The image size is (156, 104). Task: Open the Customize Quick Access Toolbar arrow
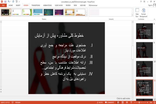(19, 2)
